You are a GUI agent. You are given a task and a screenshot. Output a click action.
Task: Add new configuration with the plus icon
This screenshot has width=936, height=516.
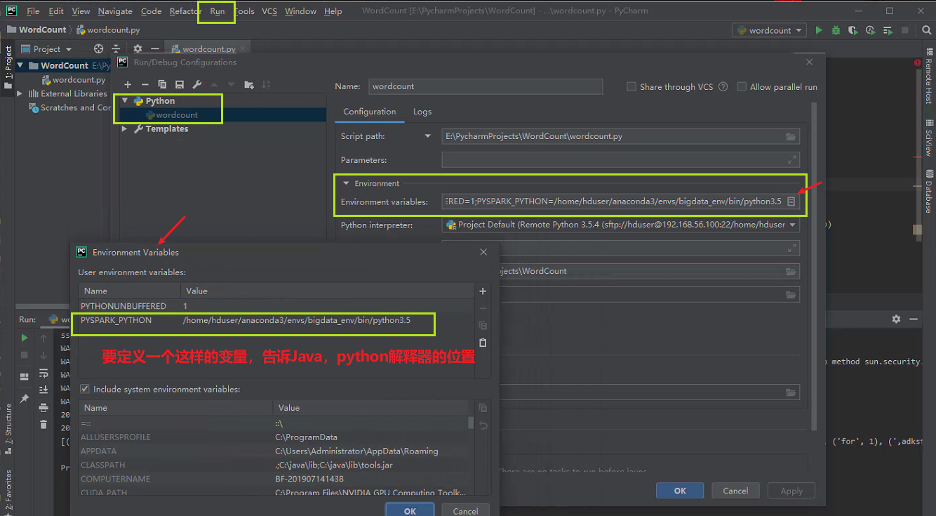pos(128,84)
